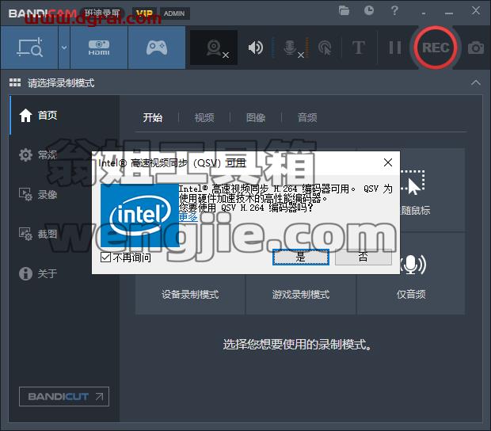Open the 截图 screenshot sidebar item

click(x=37, y=234)
